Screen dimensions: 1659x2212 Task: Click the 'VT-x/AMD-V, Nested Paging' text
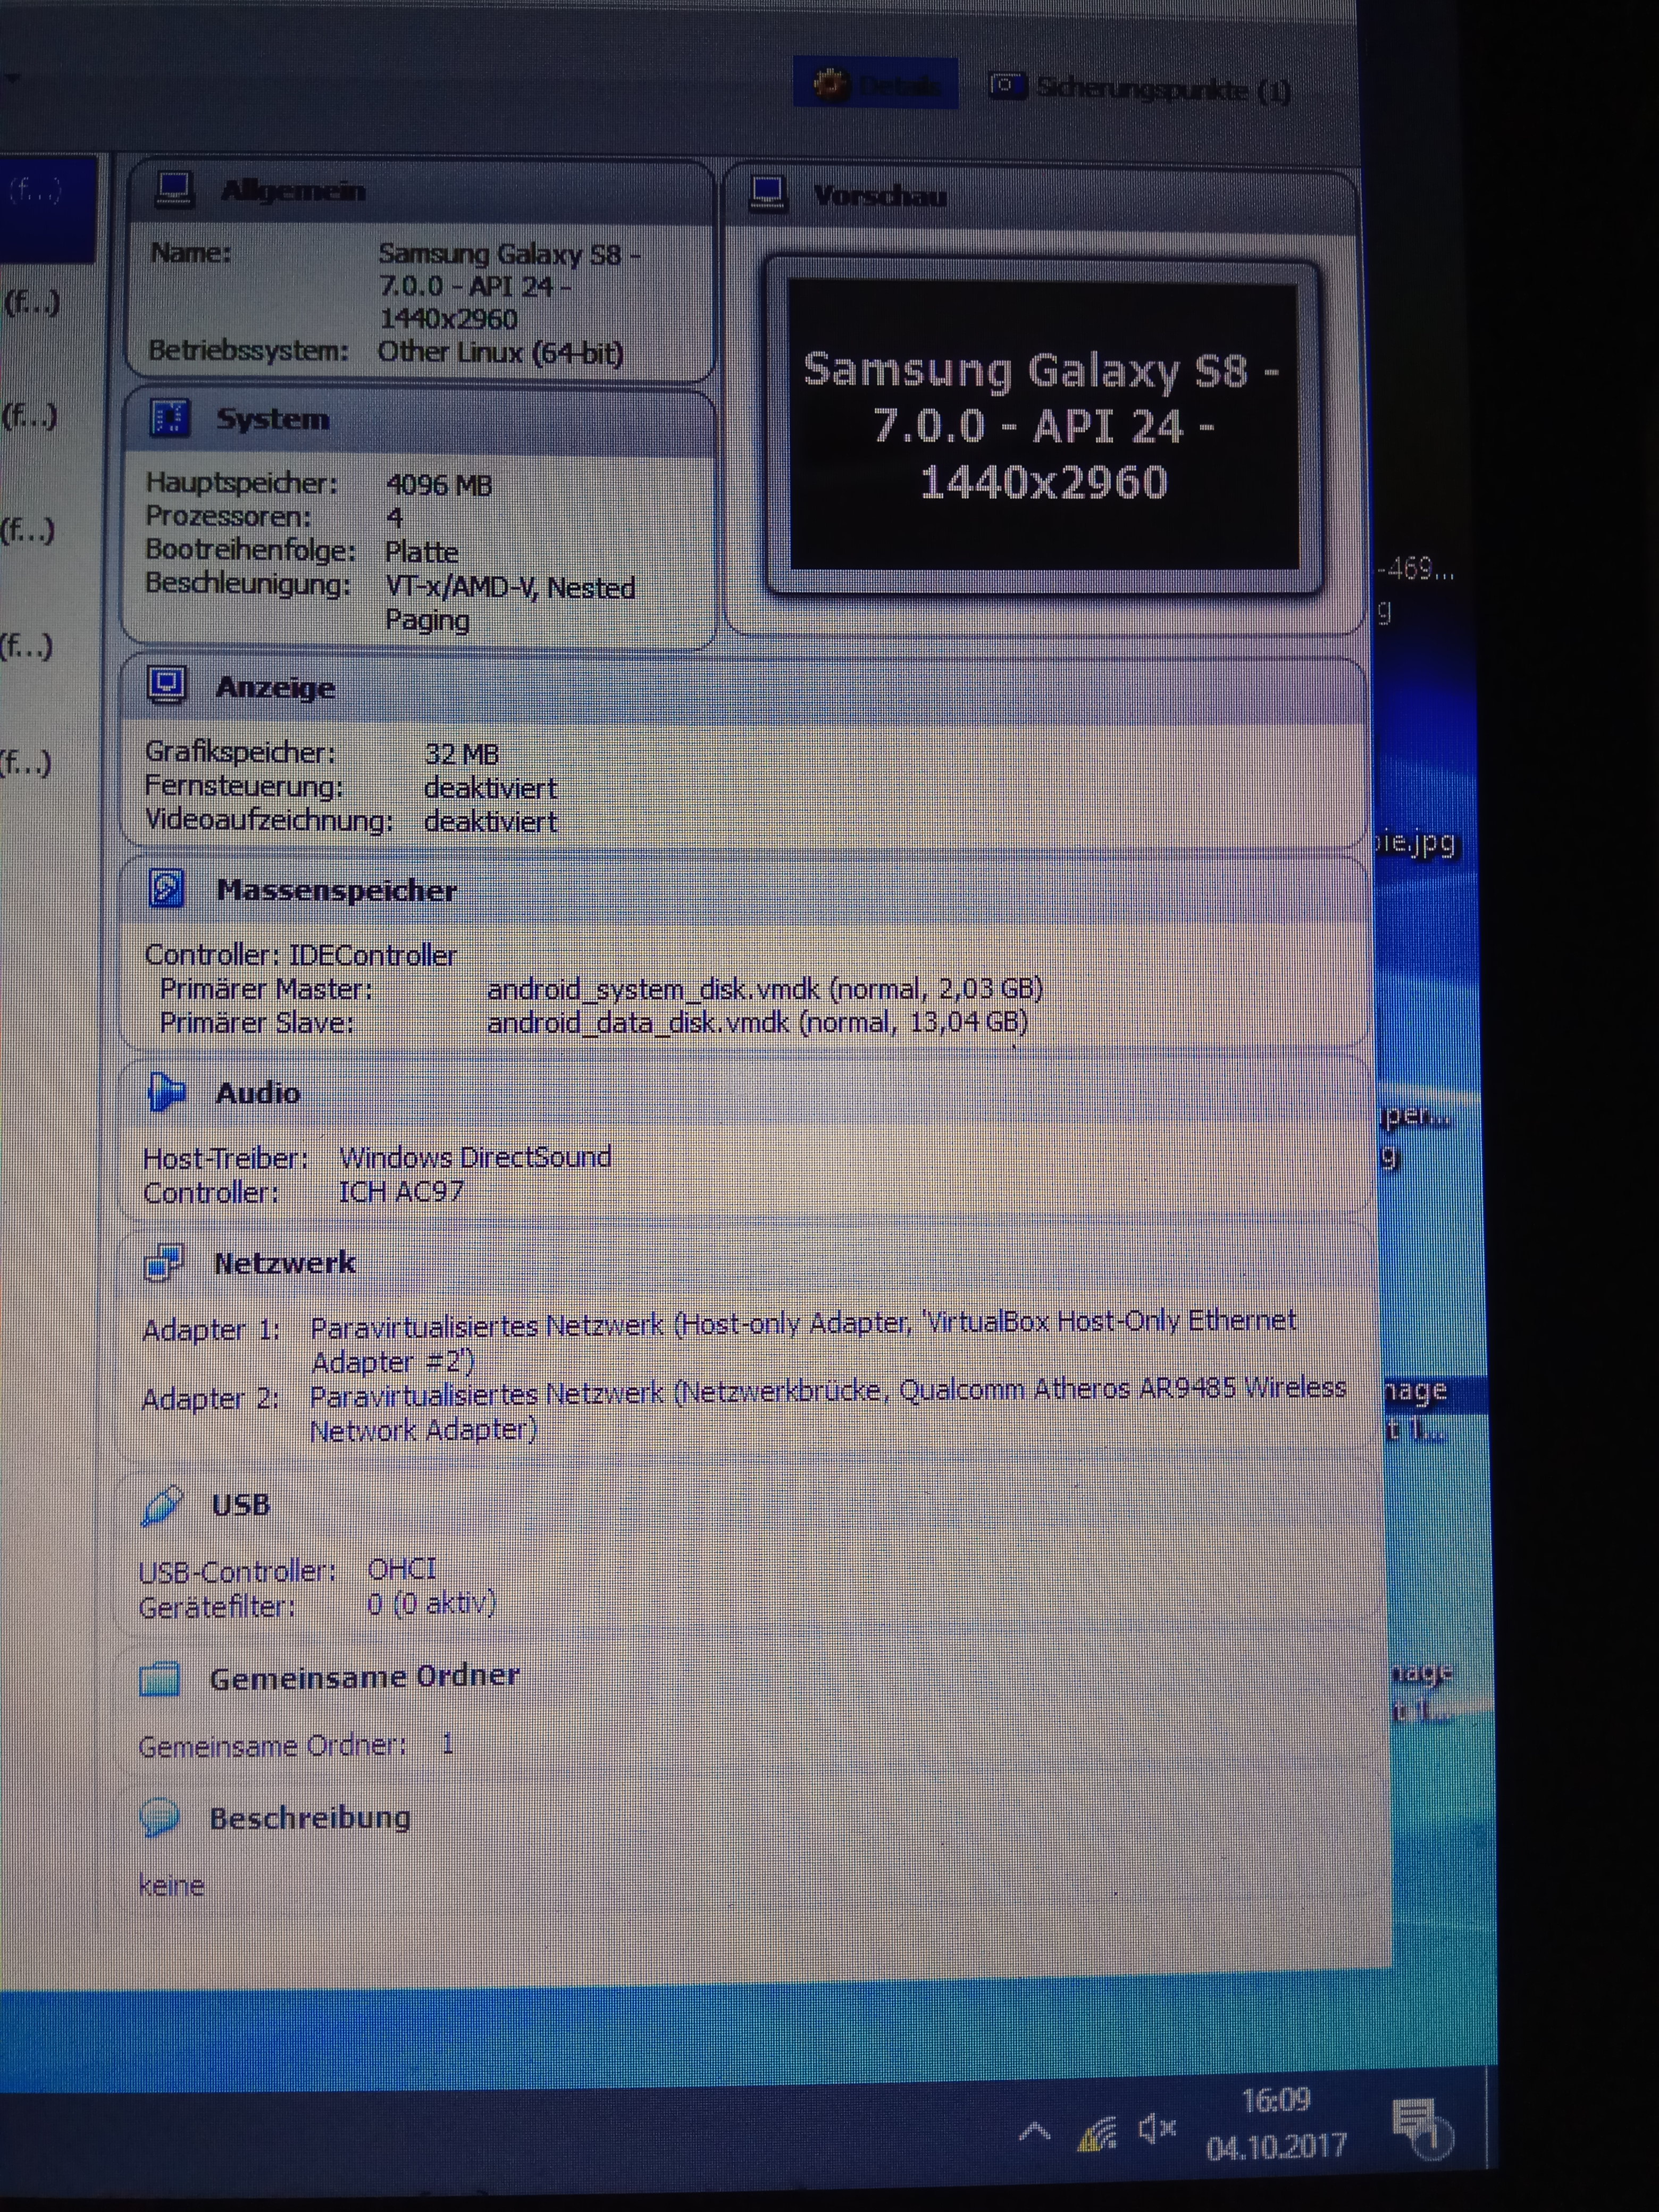(x=510, y=603)
